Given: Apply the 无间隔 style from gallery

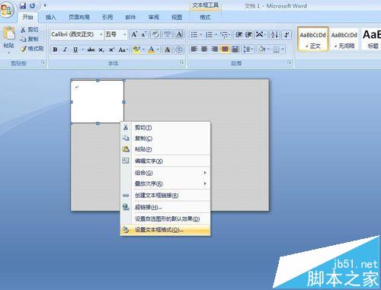Looking at the screenshot, I should pos(344,40).
